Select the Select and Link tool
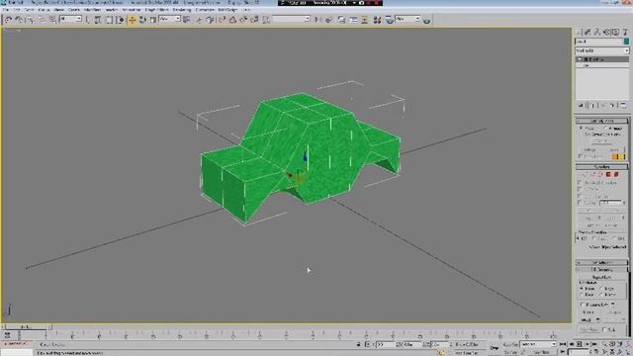Screen dimensions: 633x356 pos(30,20)
